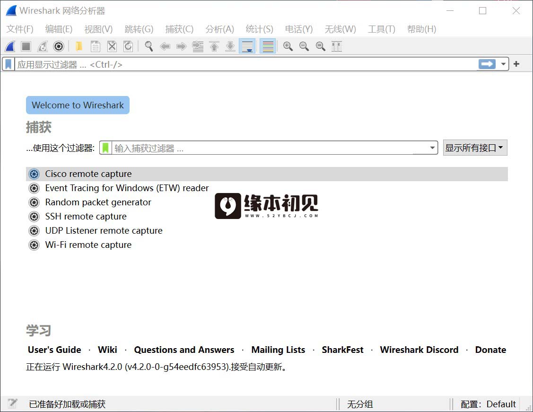The image size is (533, 412).
Task: Open the display filter history dropdown
Action: tap(503, 64)
